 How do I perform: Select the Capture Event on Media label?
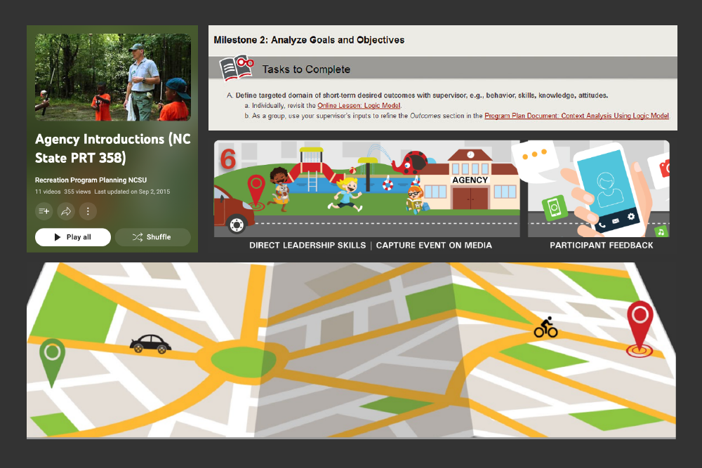tap(434, 246)
